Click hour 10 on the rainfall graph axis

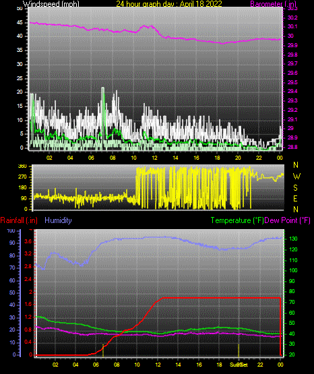tap(137, 365)
